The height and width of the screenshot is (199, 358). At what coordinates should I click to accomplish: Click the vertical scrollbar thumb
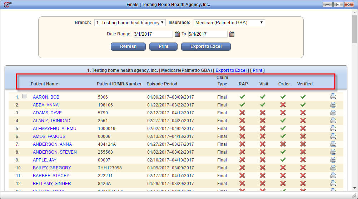(x=354, y=29)
